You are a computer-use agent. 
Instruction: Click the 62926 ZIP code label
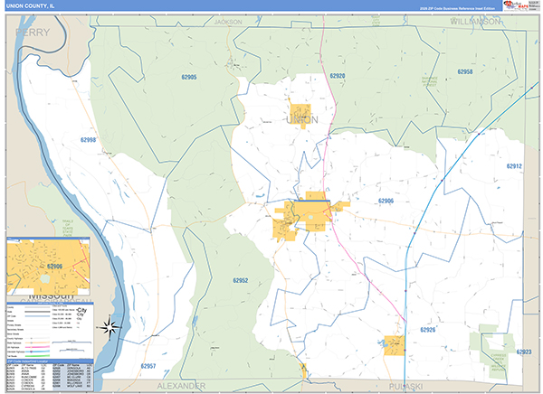click(427, 330)
